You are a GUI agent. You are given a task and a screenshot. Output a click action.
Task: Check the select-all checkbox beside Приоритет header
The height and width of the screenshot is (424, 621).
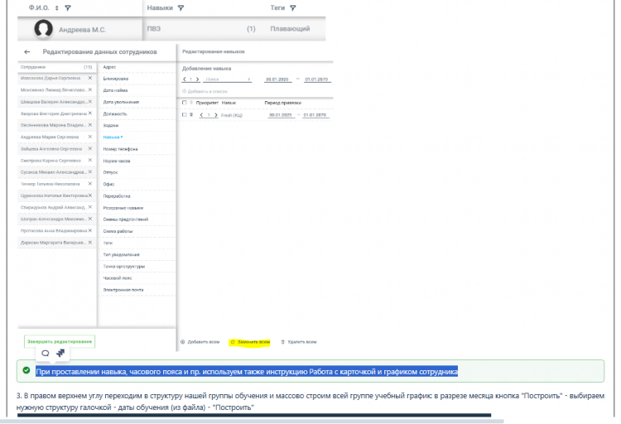tap(184, 103)
